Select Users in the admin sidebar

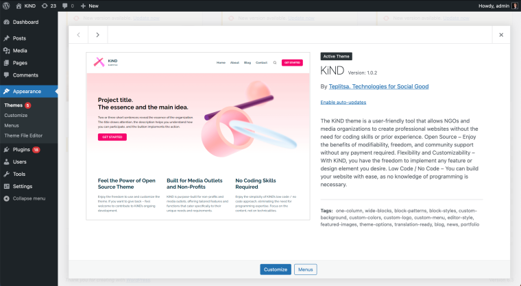20,161
